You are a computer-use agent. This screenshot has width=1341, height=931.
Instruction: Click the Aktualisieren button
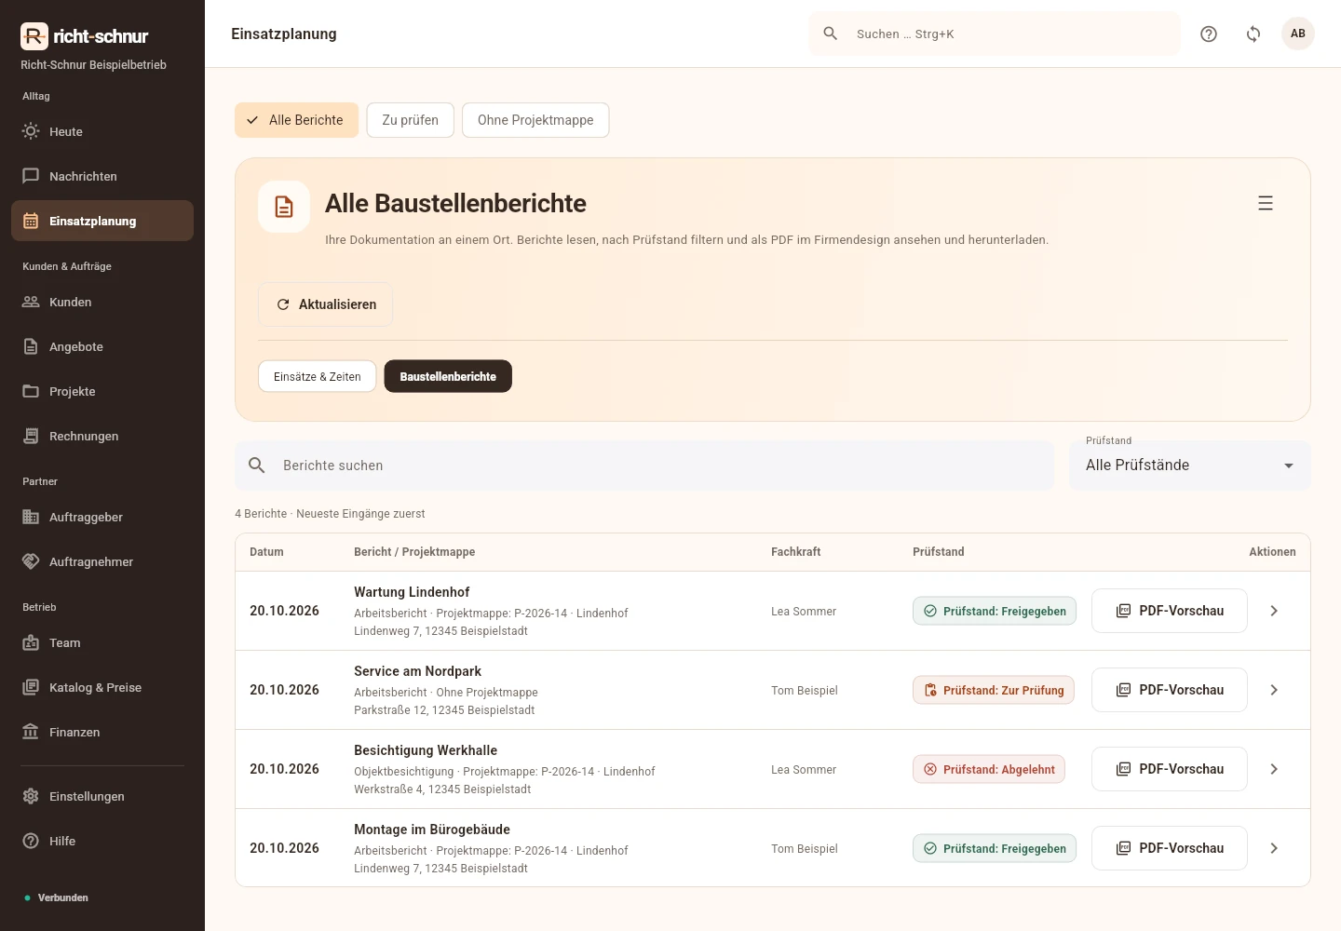click(x=325, y=304)
